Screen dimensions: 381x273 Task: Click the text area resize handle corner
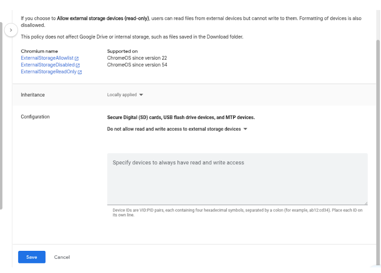pyautogui.click(x=366, y=203)
